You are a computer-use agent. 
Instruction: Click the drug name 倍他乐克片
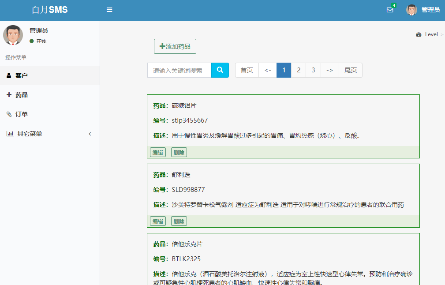(x=187, y=244)
